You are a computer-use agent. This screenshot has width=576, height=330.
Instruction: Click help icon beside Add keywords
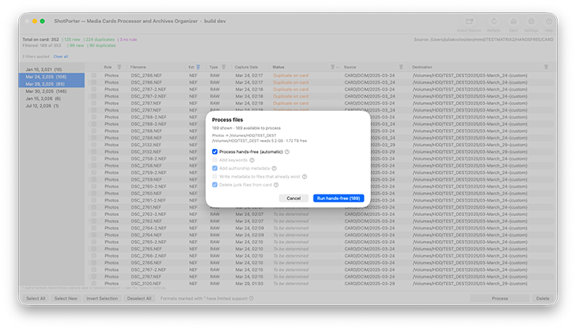point(252,160)
